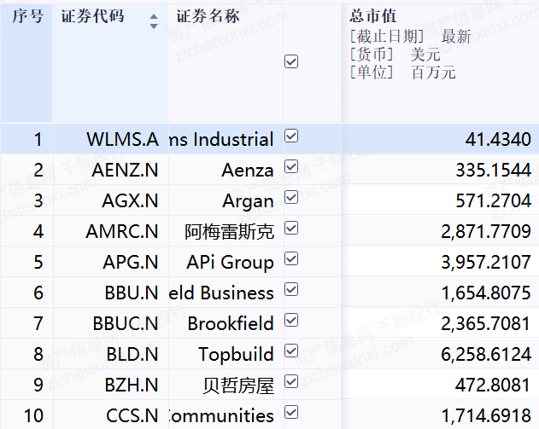Toggle checkbox for Topbuild row
Image resolution: width=539 pixels, height=429 pixels.
(x=291, y=351)
